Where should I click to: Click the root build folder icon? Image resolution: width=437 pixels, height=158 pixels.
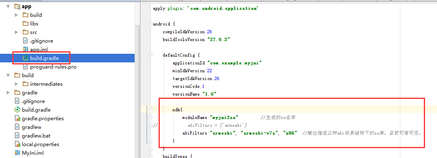(x=17, y=75)
